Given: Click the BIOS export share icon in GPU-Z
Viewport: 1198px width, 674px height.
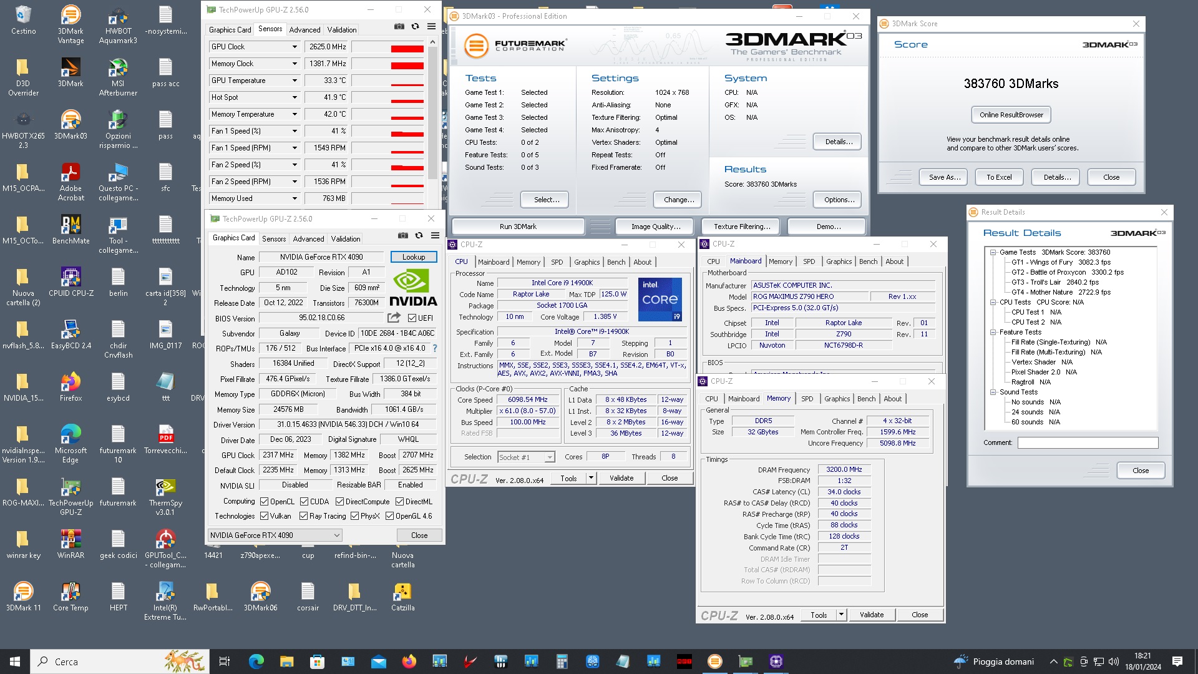Looking at the screenshot, I should (394, 318).
